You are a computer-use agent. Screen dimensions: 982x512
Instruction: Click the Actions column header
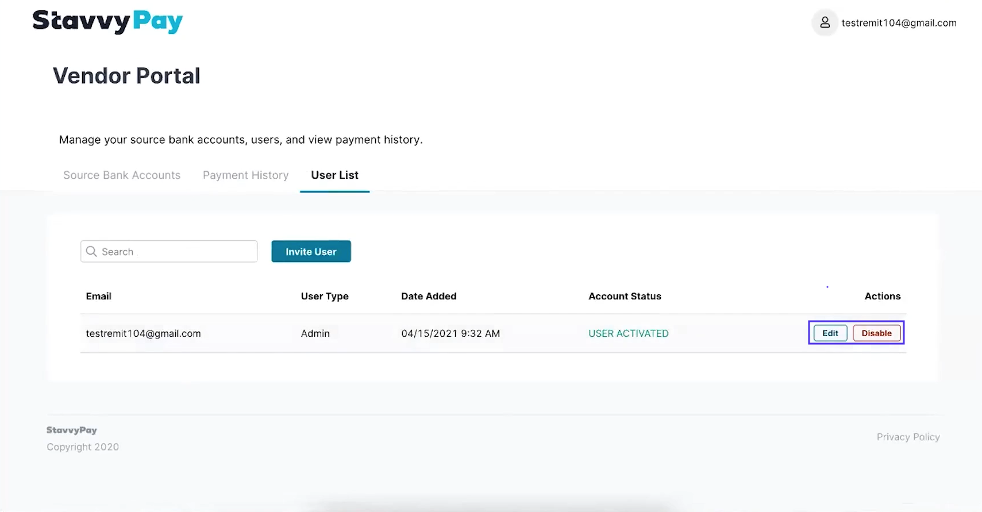pos(883,296)
